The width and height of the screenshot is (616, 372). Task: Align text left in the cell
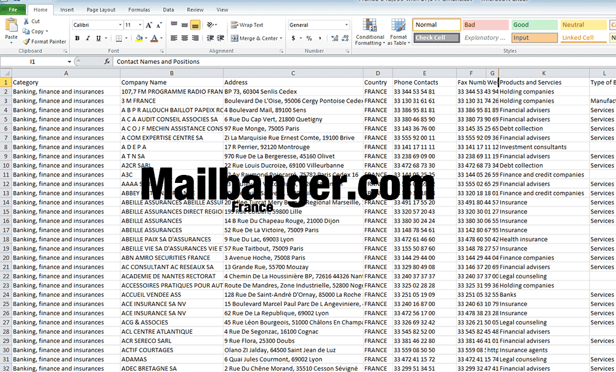pyautogui.click(x=174, y=38)
